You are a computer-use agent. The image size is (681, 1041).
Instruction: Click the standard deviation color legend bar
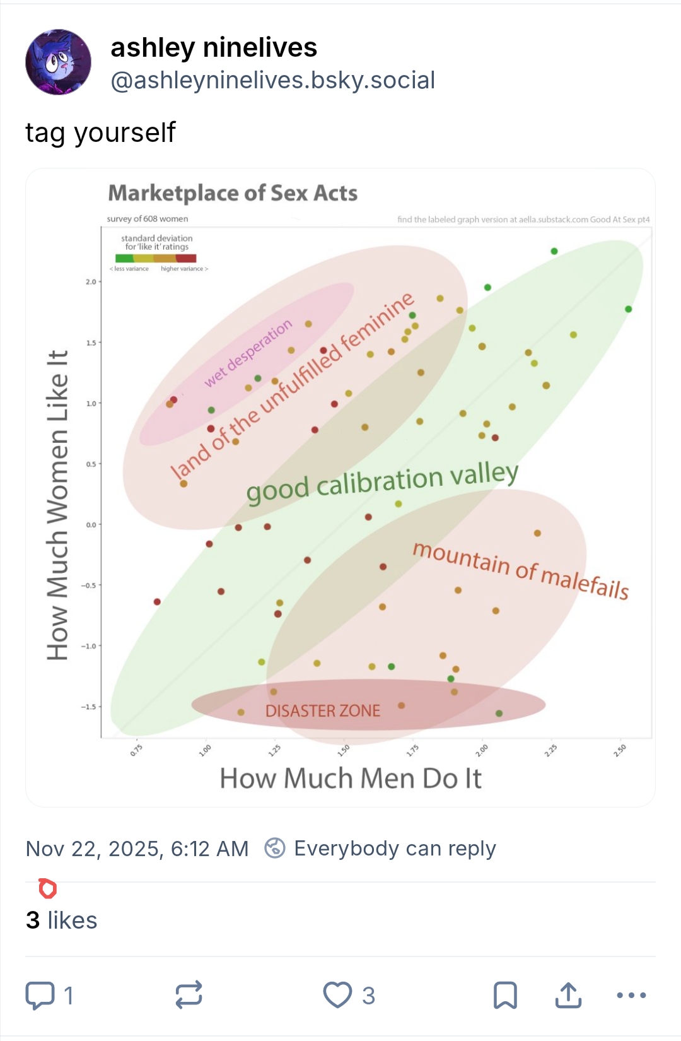tap(156, 258)
